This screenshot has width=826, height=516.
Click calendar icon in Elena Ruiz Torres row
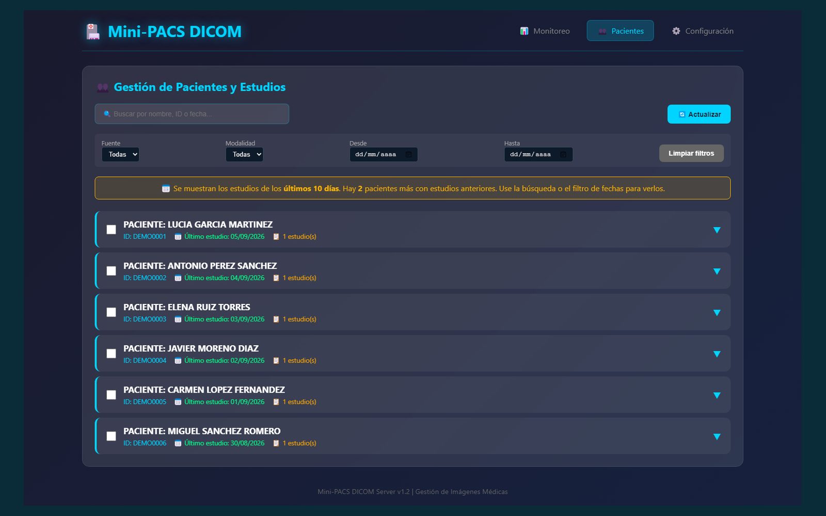(178, 319)
